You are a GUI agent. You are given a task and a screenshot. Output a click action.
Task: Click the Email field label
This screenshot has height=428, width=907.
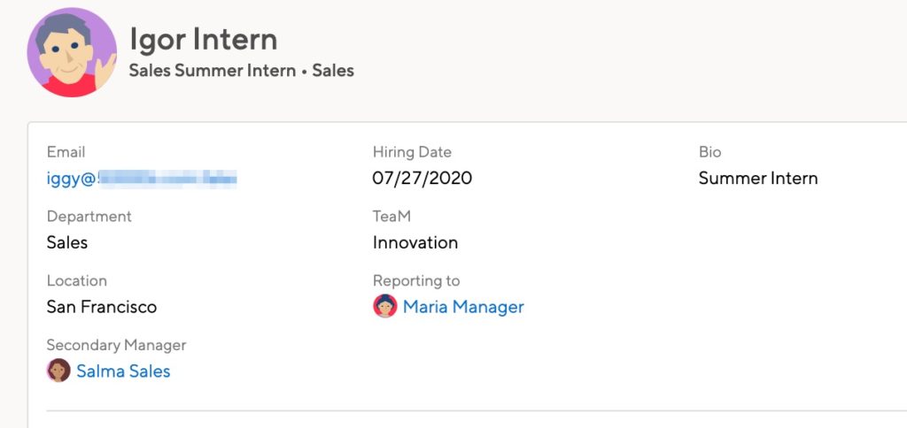[66, 152]
